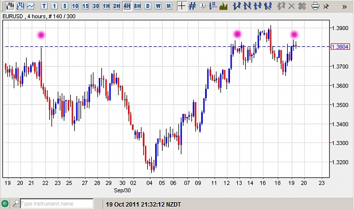This screenshot has width=354, height=210.
Task: Select the horizontal line drawing tool
Action: pos(258,6)
